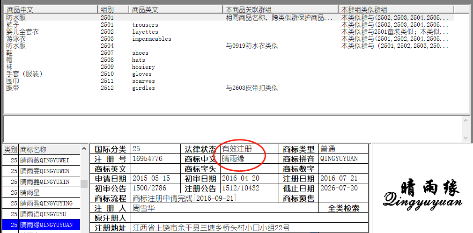Click the 商品英文 column header

pyautogui.click(x=176, y=9)
